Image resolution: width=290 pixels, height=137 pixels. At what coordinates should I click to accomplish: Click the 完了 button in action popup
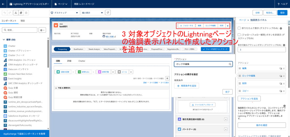(x=227, y=92)
